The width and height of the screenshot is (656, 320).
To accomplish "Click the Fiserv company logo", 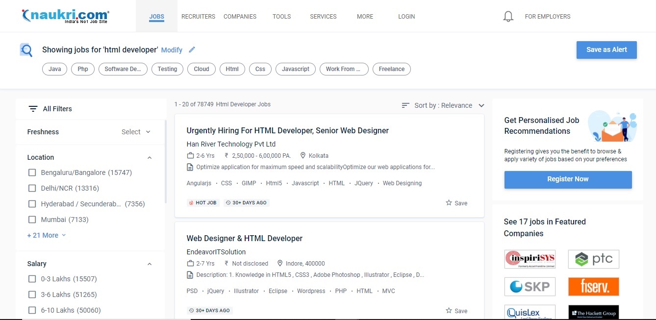I will point(593,287).
